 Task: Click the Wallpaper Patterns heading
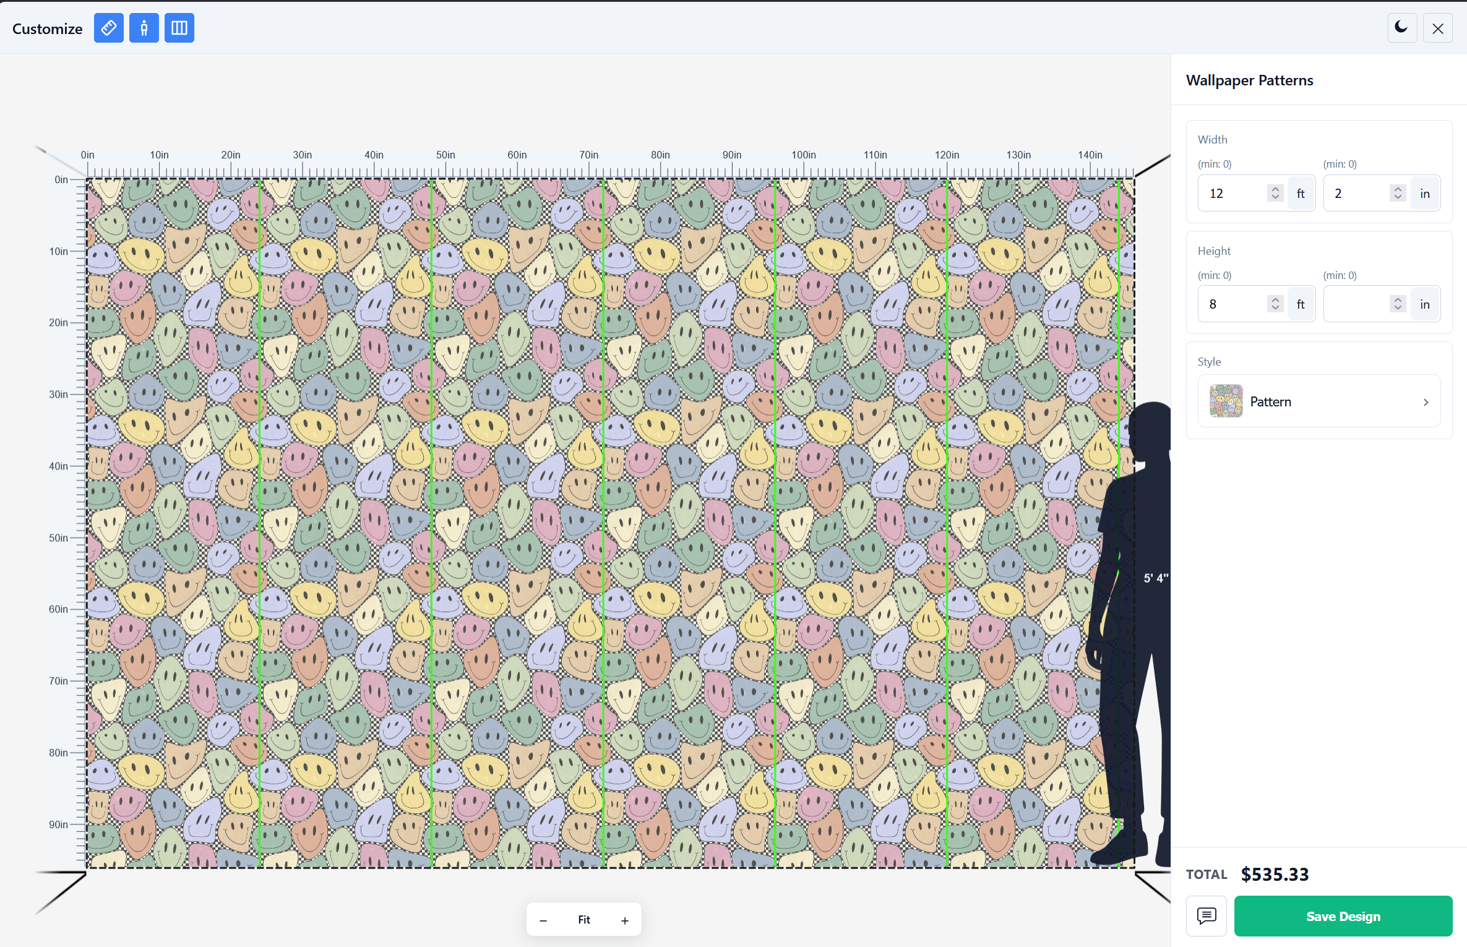(1249, 80)
